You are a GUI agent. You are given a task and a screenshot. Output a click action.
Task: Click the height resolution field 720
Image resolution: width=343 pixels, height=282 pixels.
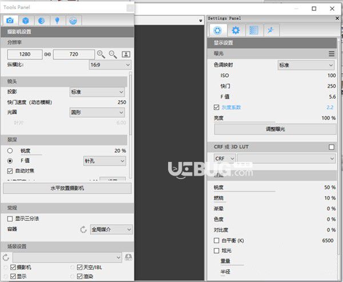(x=74, y=54)
